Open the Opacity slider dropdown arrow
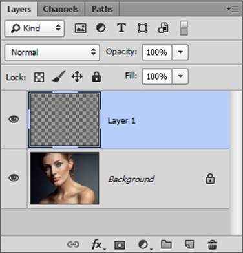Screen dimensions: 243x253 coord(180,52)
